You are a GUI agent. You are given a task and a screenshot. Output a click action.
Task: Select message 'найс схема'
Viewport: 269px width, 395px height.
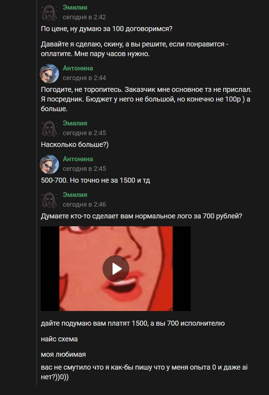[x=59, y=339]
